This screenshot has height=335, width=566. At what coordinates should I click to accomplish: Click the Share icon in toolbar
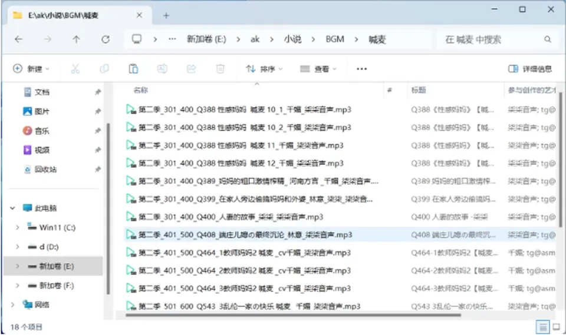coord(191,68)
